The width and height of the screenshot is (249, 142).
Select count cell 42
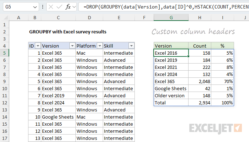point(200,88)
